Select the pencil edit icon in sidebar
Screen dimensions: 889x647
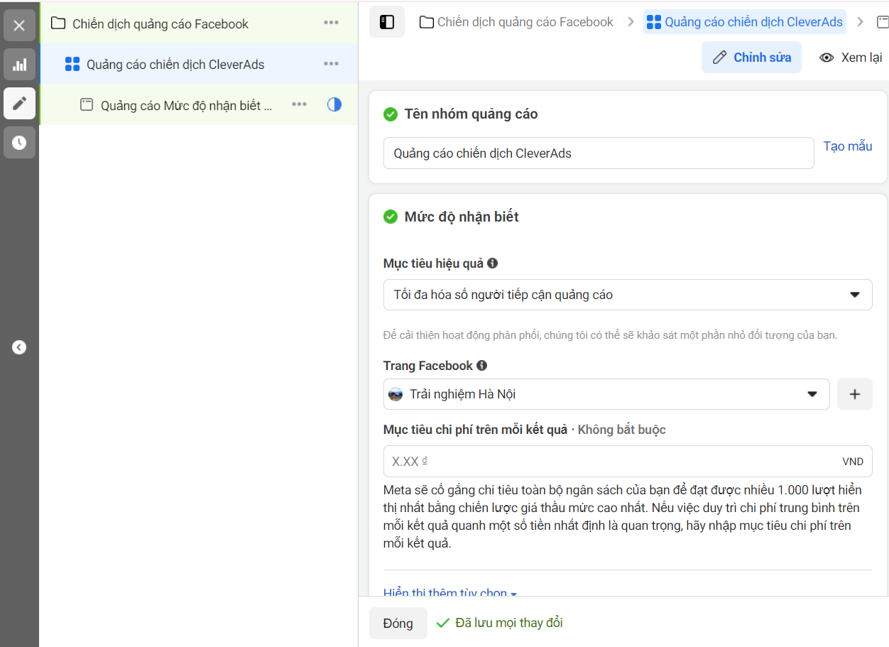pyautogui.click(x=19, y=104)
